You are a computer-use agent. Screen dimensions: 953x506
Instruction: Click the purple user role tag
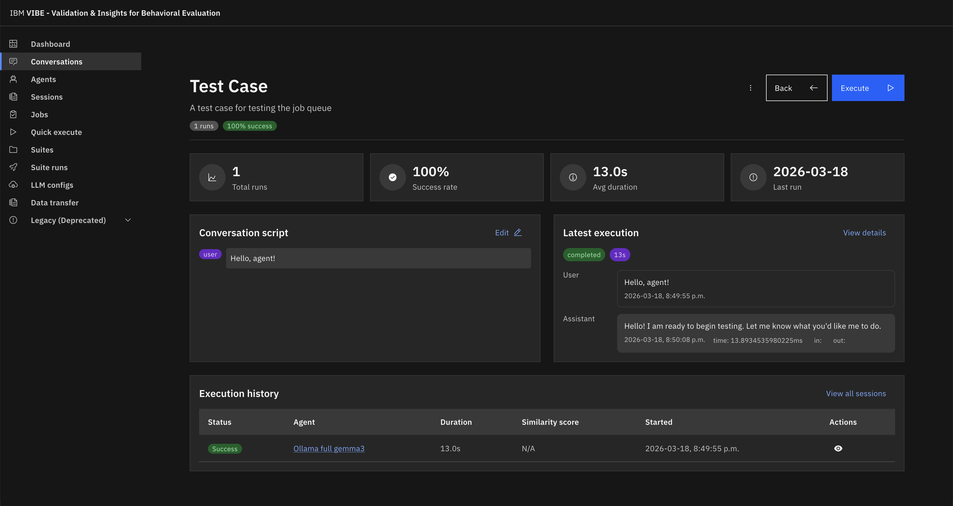[210, 254]
